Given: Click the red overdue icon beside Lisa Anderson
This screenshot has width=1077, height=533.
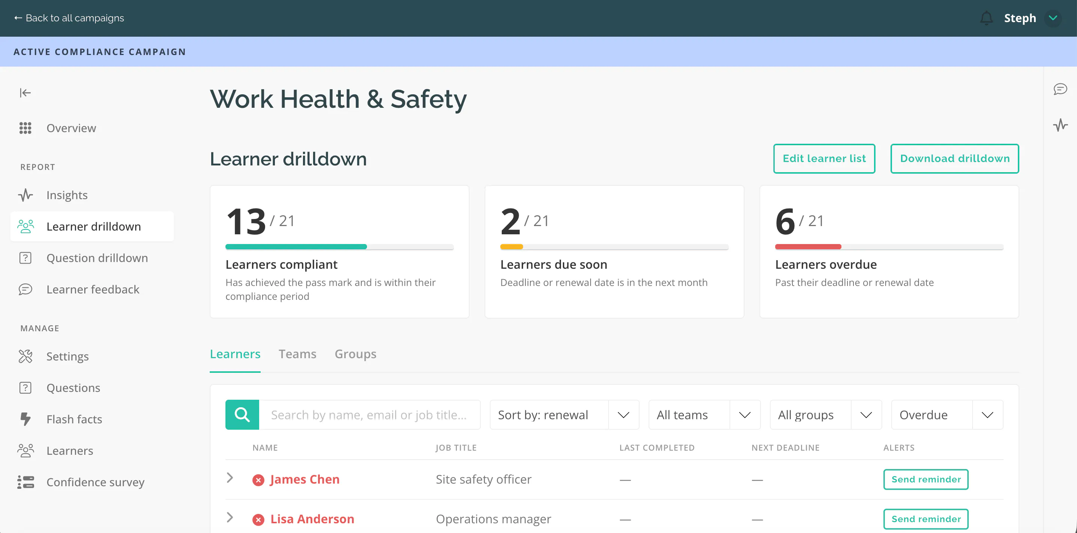Looking at the screenshot, I should [258, 520].
